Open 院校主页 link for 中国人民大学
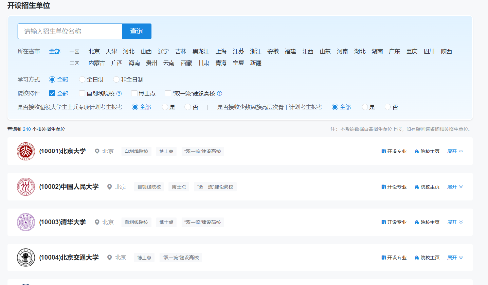 coord(427,187)
